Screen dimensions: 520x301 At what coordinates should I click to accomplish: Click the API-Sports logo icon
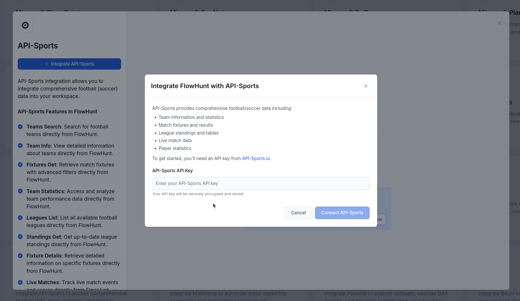coord(25,26)
